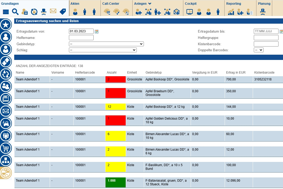Switch to the Akten tab

pyautogui.click(x=75, y=4)
